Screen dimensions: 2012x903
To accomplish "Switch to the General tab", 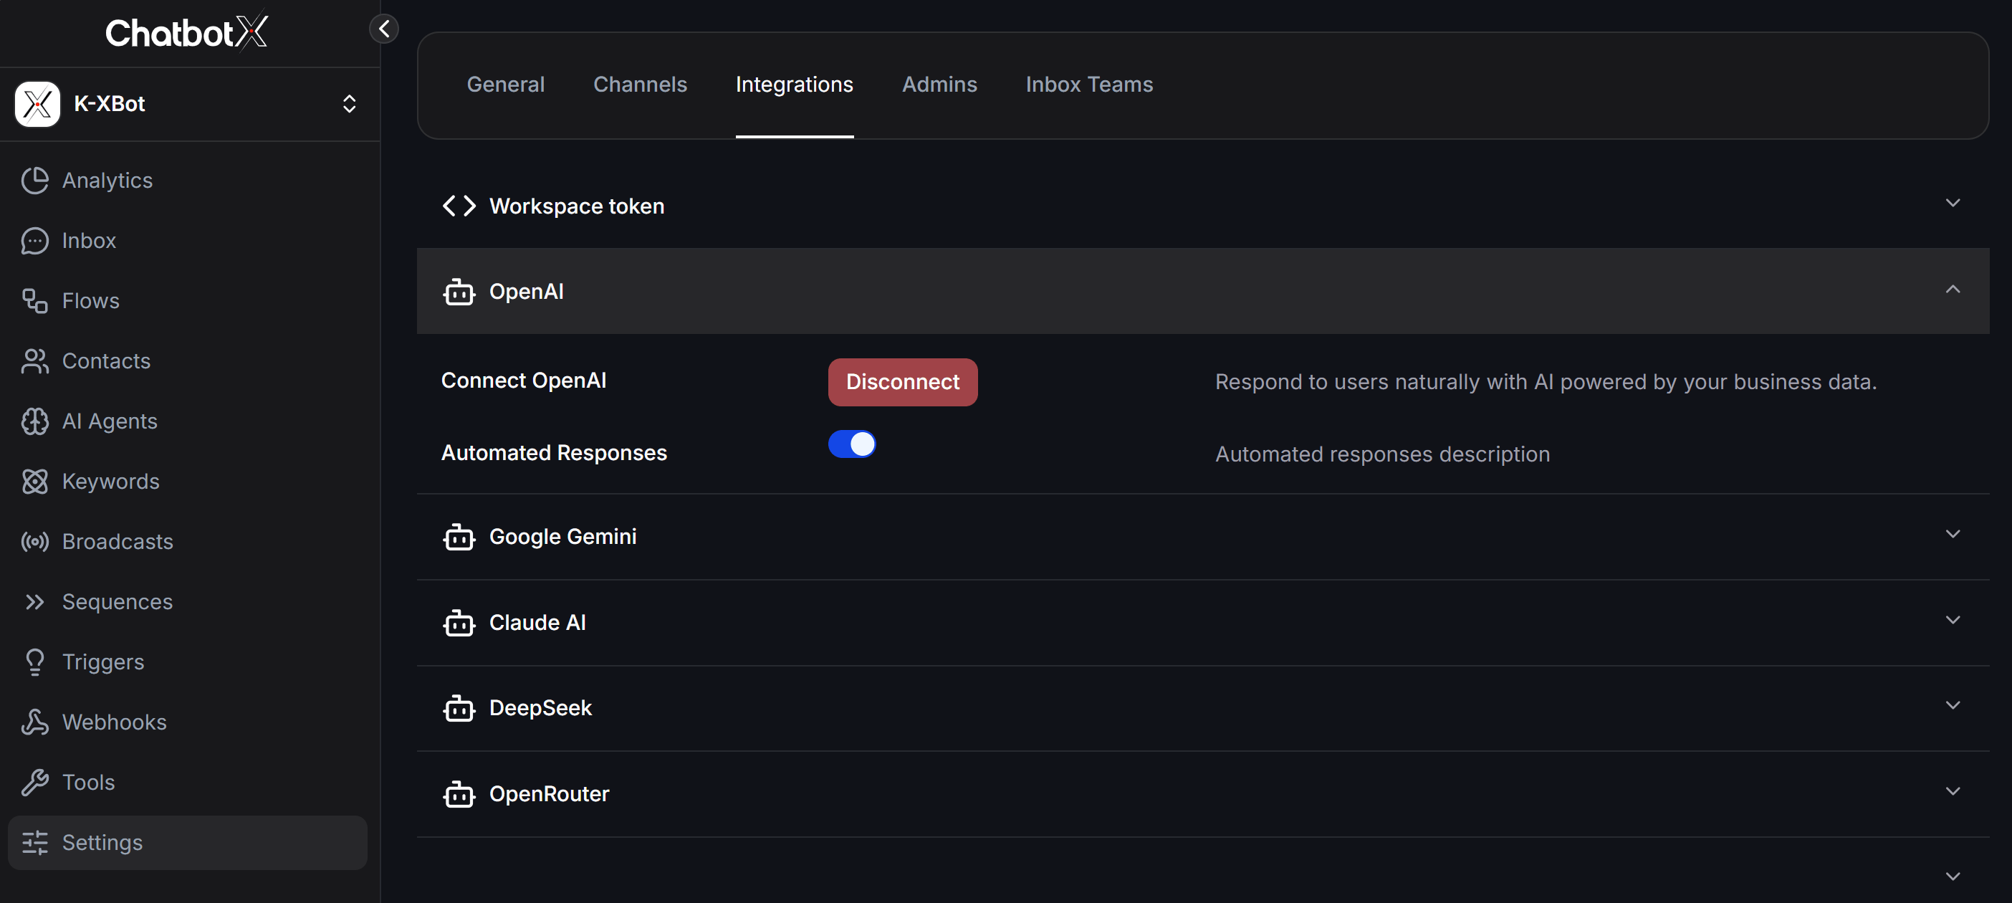I will [x=505, y=85].
